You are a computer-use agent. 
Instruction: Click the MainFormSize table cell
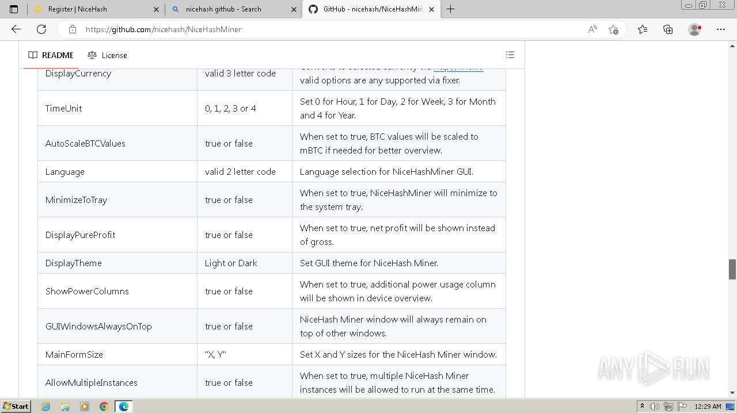pos(117,354)
